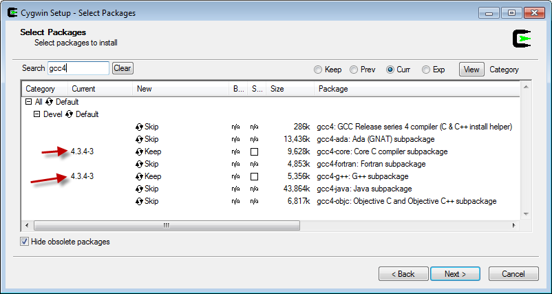
Task: Sort by the Category column header
Action: point(45,89)
